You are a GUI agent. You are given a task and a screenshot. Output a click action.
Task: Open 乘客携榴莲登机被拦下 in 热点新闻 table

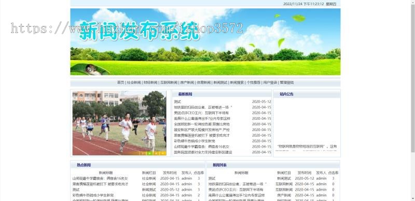100,184
